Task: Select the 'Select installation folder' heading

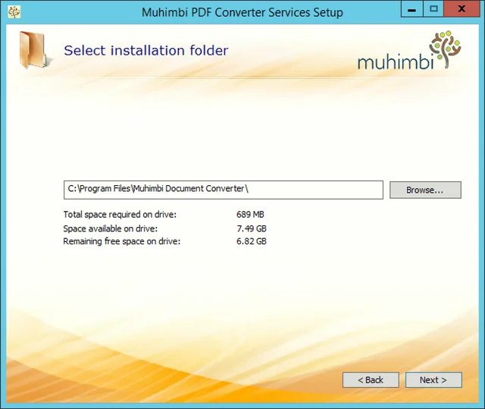Action: point(146,51)
